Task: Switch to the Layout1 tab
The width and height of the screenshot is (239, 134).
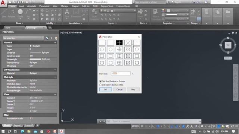Action: [x=18, y=125]
